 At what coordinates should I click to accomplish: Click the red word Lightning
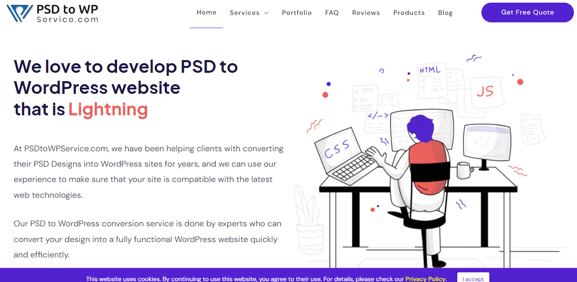click(108, 109)
